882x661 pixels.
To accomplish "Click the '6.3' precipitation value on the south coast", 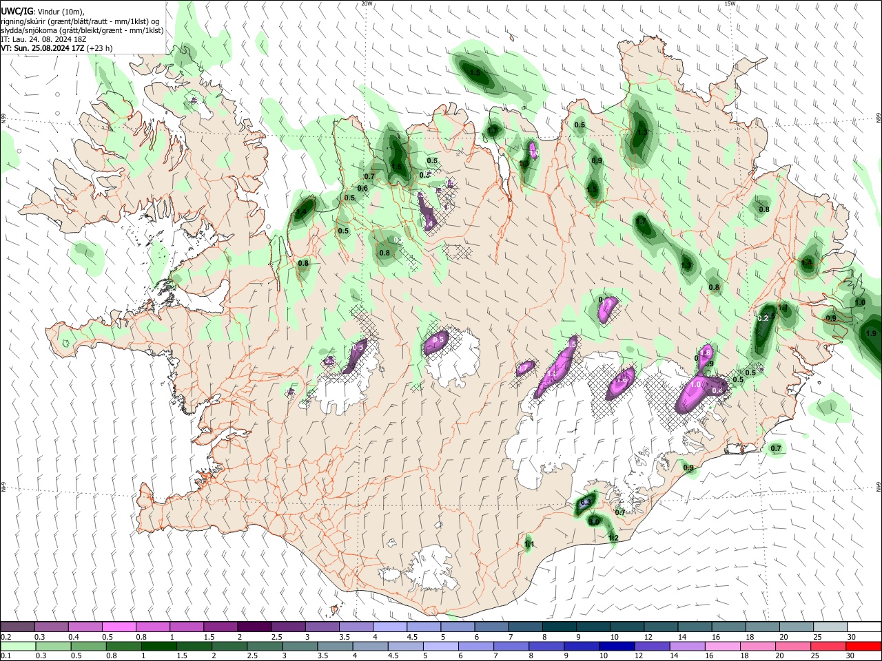I will pyautogui.click(x=586, y=503).
